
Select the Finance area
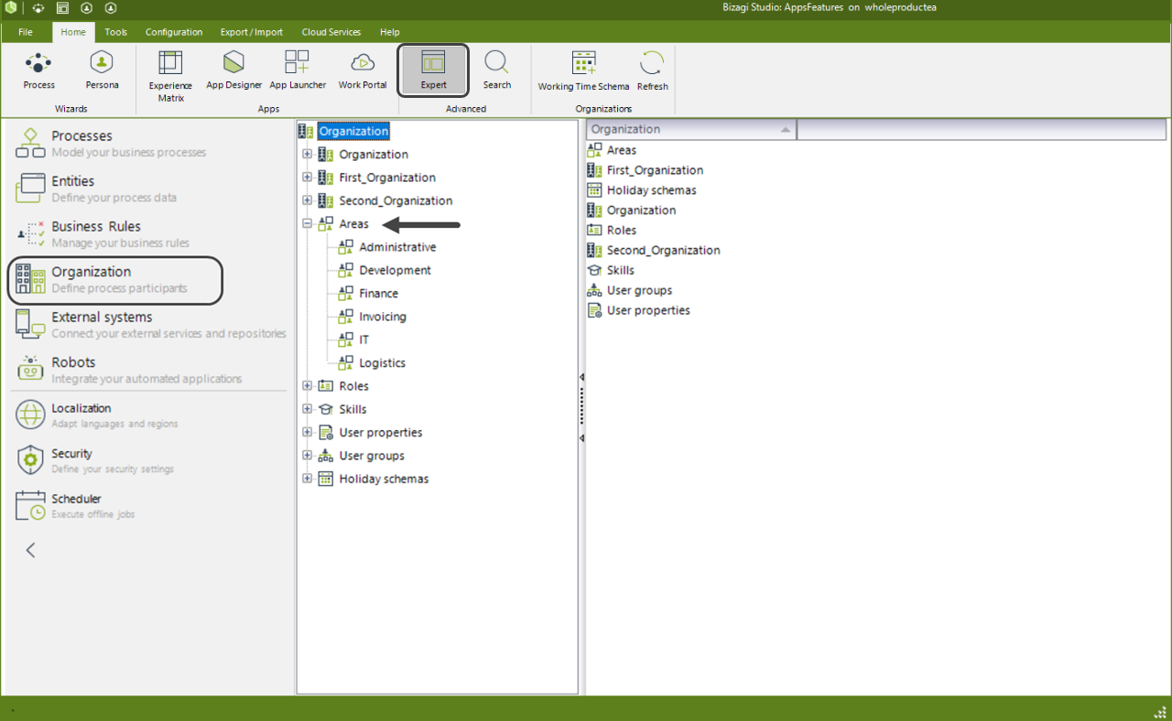click(x=378, y=294)
